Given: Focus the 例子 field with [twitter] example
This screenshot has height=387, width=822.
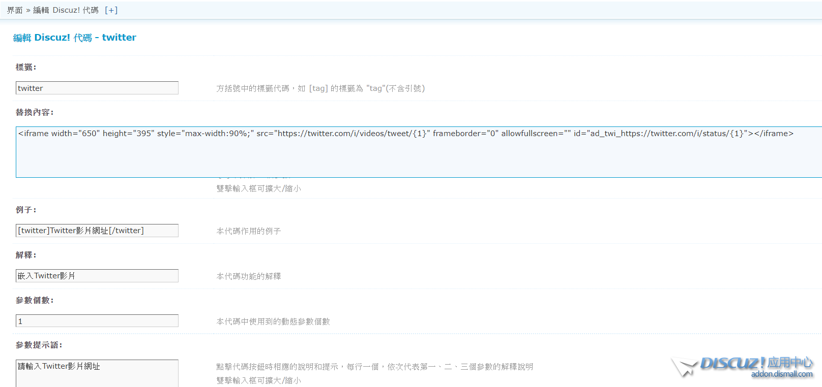Looking at the screenshot, I should 97,231.
